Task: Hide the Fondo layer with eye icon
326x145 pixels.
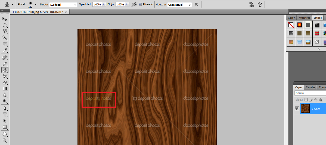Action: 297,108
